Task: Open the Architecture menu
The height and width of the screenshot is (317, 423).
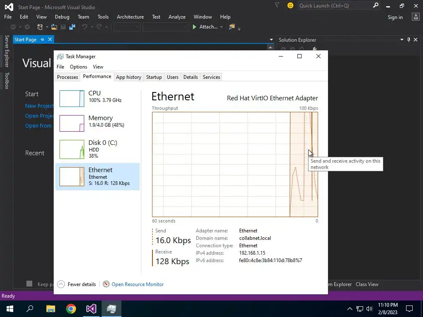Action: (x=130, y=17)
